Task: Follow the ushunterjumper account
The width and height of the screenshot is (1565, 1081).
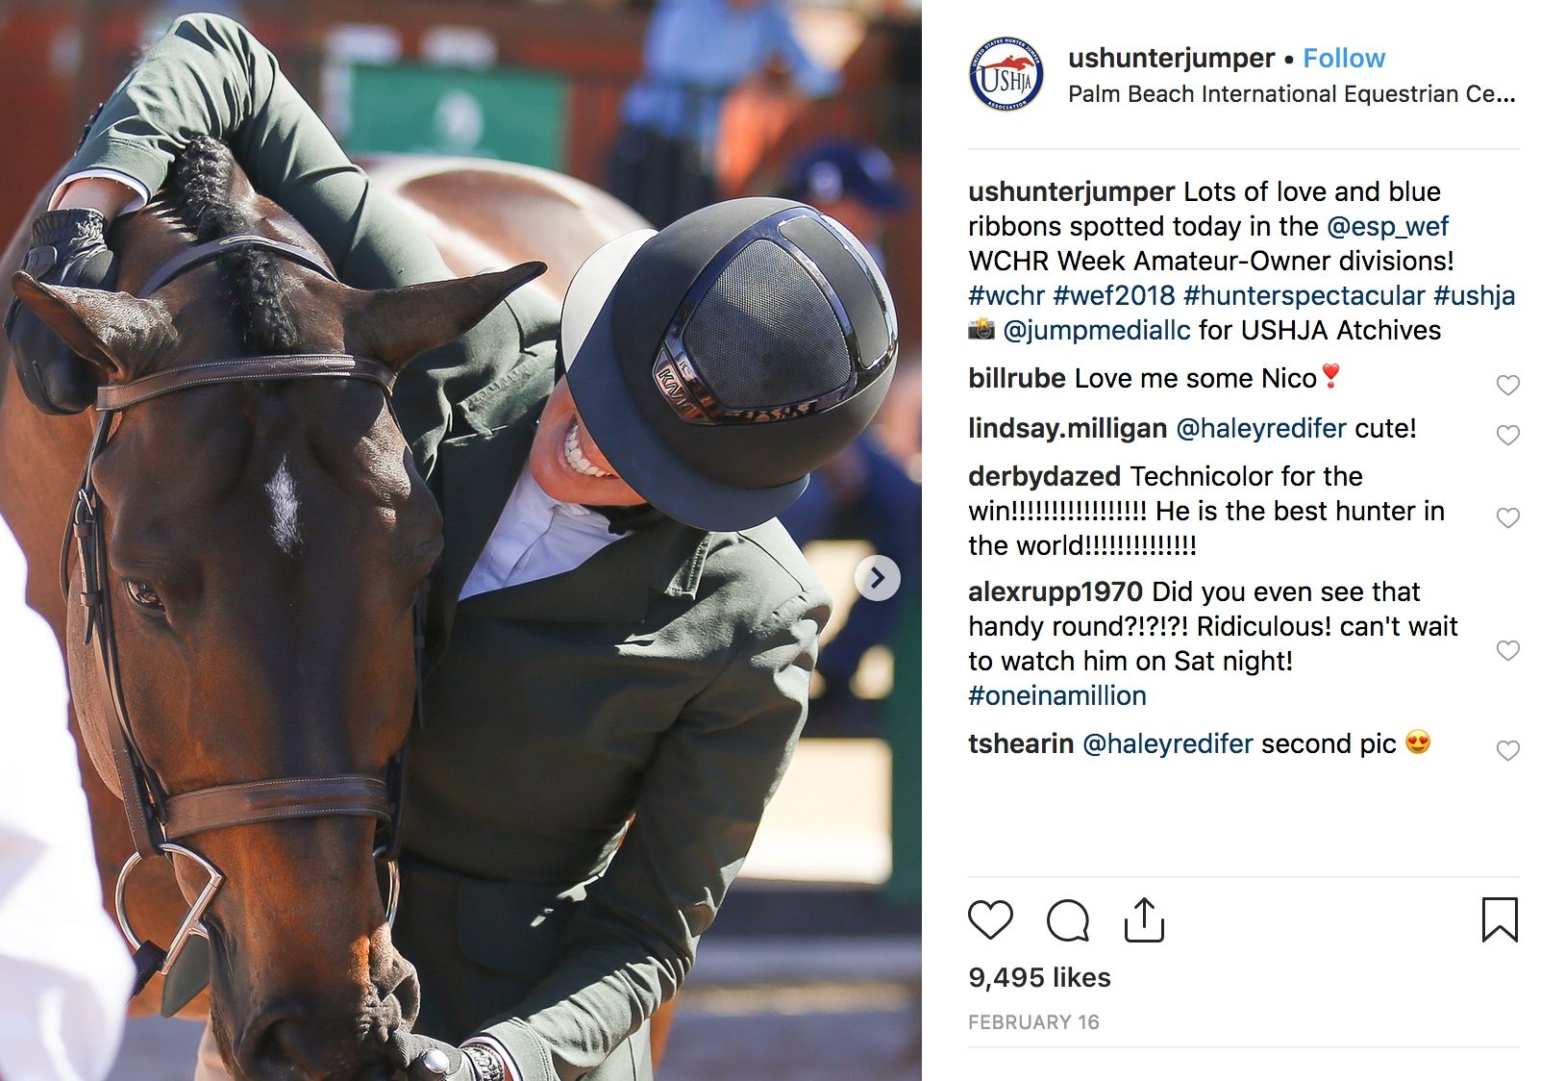Action: coord(1344,58)
